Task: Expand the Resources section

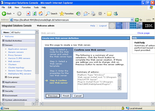Action: [x=3, y=87]
